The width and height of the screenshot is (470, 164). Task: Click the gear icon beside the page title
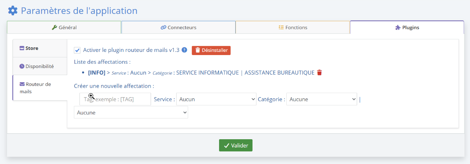(x=13, y=11)
